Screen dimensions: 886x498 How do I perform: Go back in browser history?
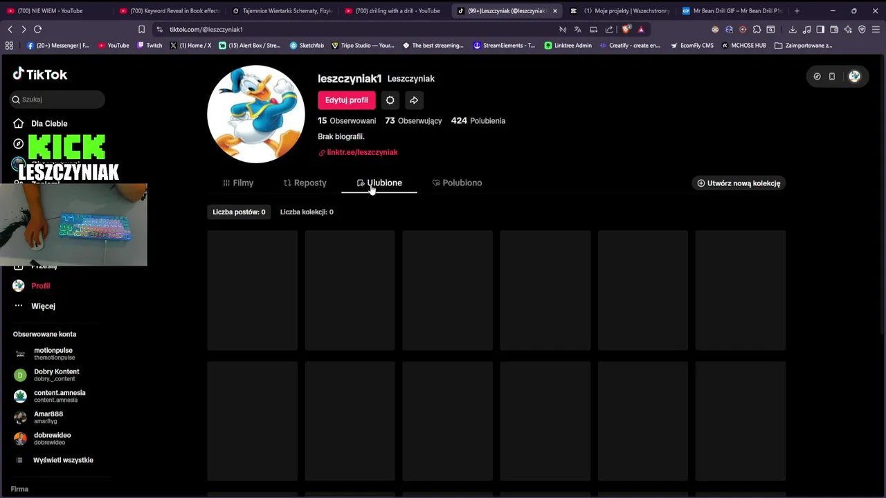(10, 29)
